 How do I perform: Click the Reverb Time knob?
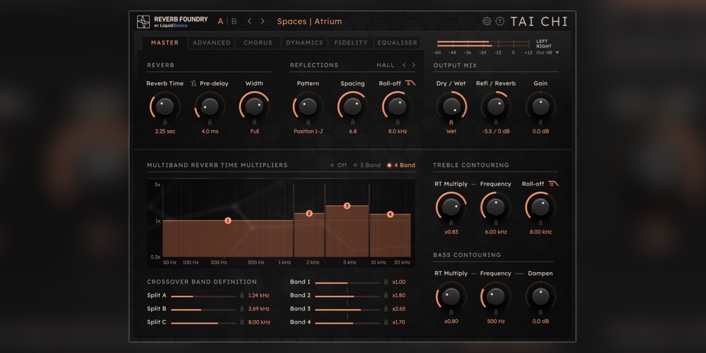pyautogui.click(x=165, y=106)
